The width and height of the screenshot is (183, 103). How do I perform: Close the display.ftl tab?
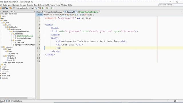tap(76, 12)
